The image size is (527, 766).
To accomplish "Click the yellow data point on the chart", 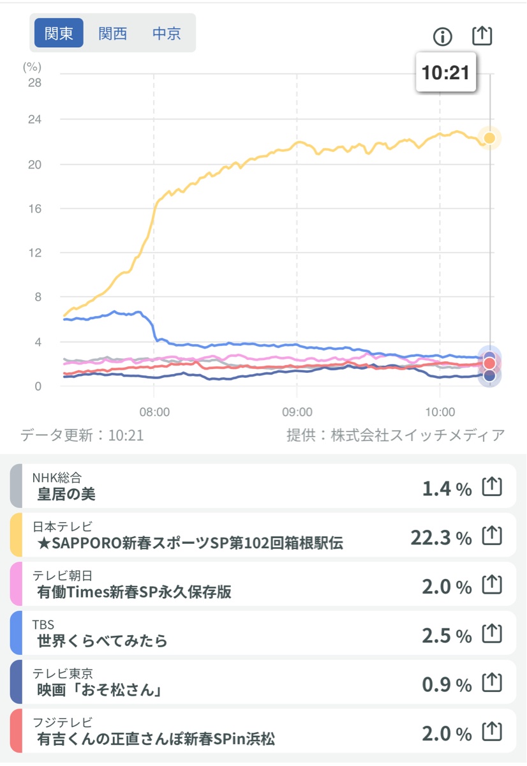I will (489, 138).
